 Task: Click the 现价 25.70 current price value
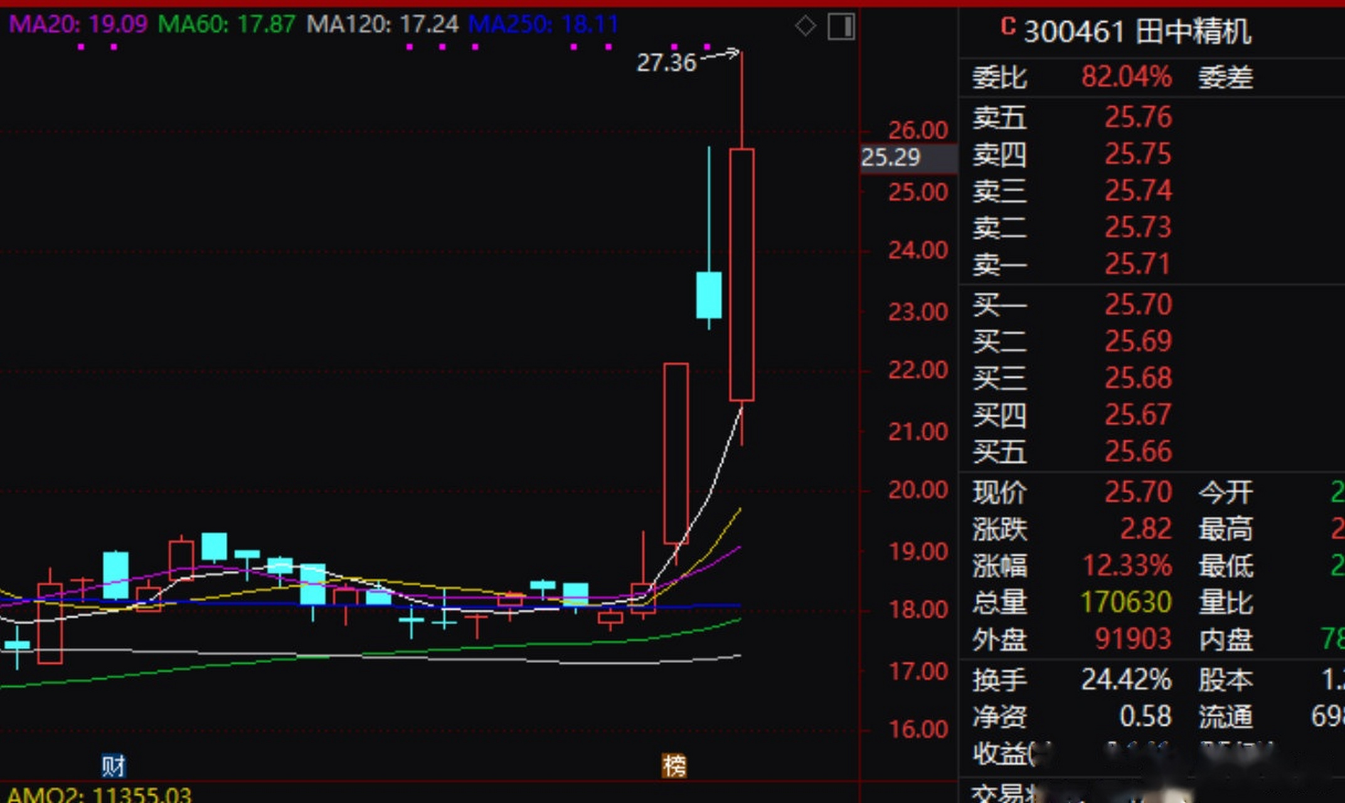(x=1137, y=492)
